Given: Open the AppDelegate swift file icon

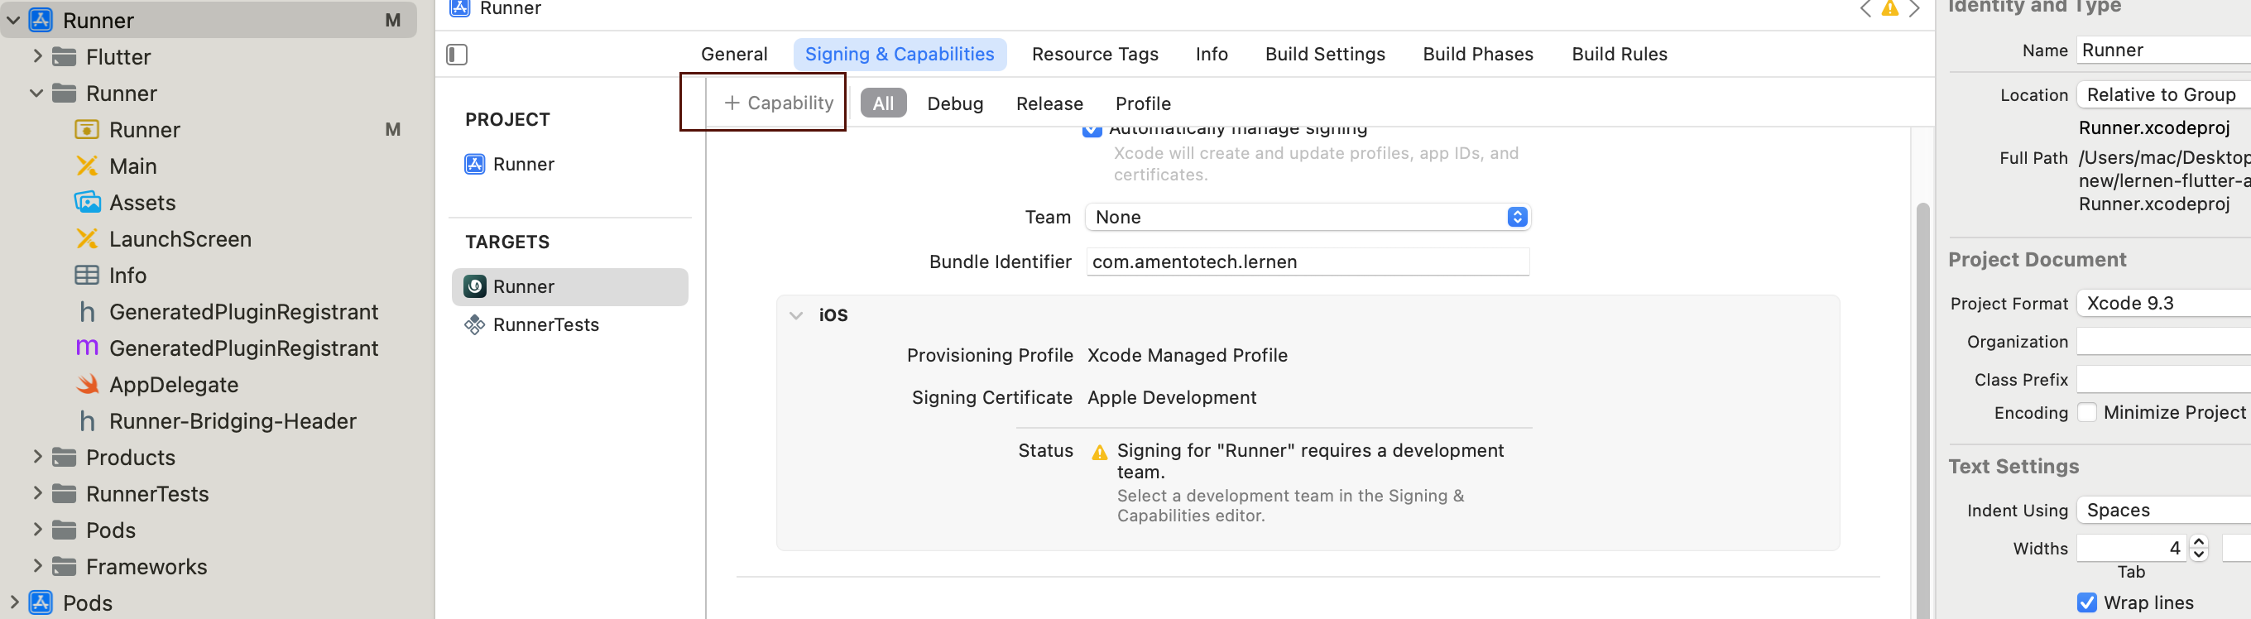Looking at the screenshot, I should click(x=87, y=385).
